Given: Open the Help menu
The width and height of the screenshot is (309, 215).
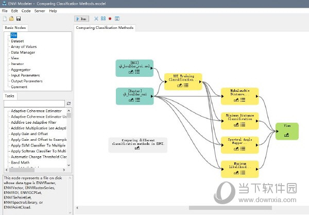Looking at the screenshot, I should click(53, 11).
